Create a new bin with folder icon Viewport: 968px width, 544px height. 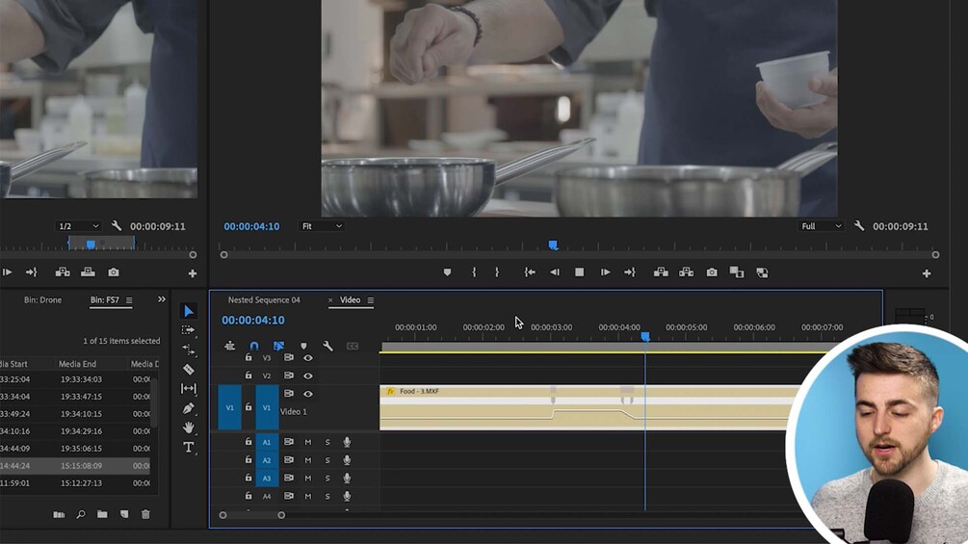tap(102, 514)
